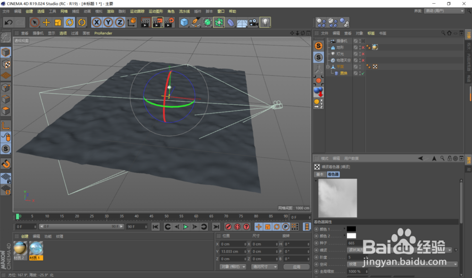This screenshot has width=472, height=278.
Task: Go to the animation end frame
Action: pos(216,227)
